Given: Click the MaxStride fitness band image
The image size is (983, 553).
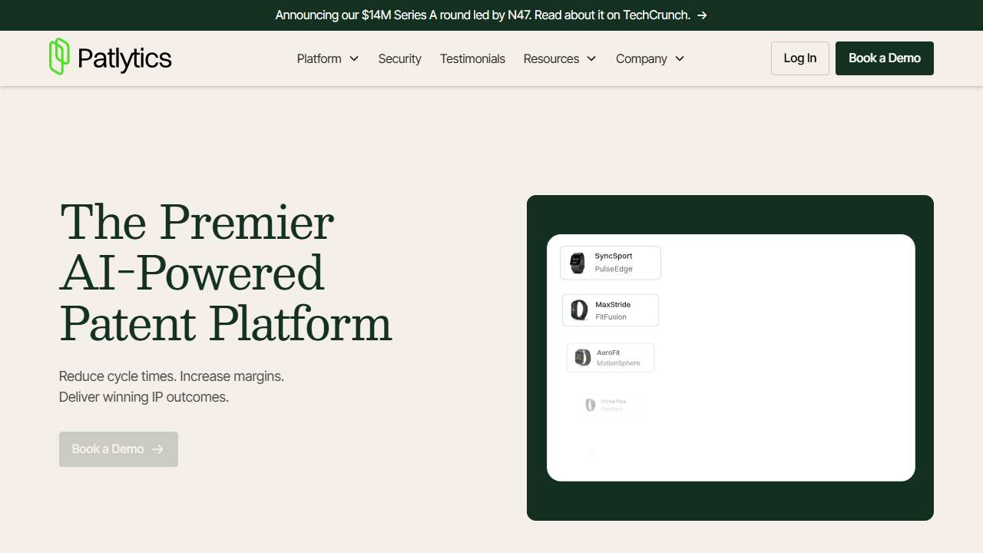Looking at the screenshot, I should (x=579, y=310).
